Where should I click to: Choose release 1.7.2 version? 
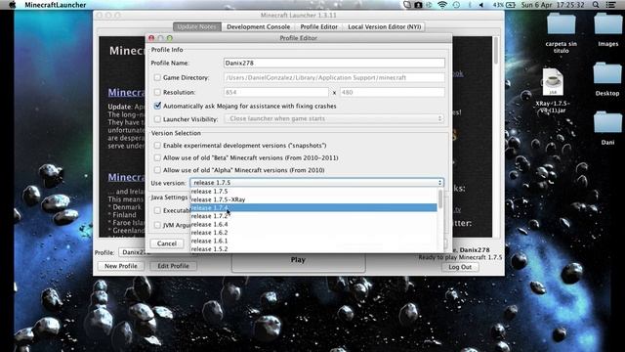click(313, 216)
